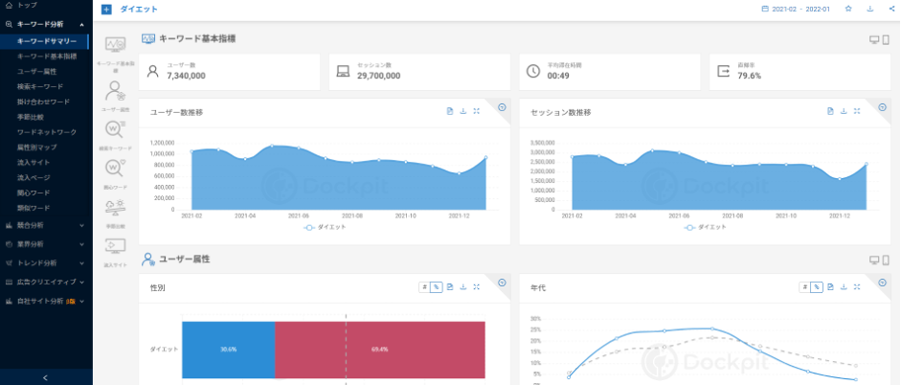
Task: Click the plus icon beside ダイエット keyword
Action: pyautogui.click(x=106, y=9)
